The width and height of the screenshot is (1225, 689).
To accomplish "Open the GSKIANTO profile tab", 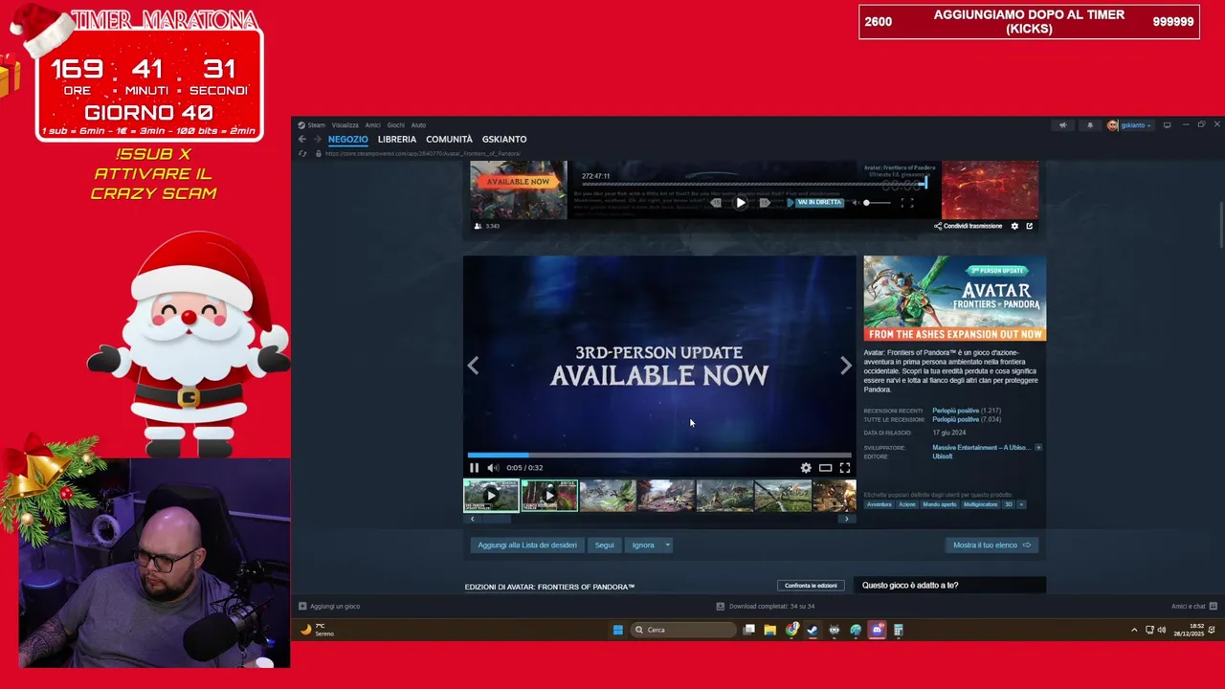I will pyautogui.click(x=504, y=140).
